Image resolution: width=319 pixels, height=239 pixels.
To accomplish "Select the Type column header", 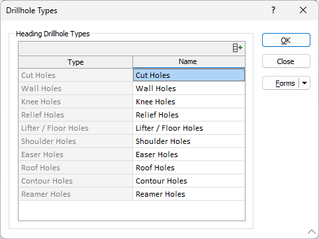I will [x=75, y=62].
